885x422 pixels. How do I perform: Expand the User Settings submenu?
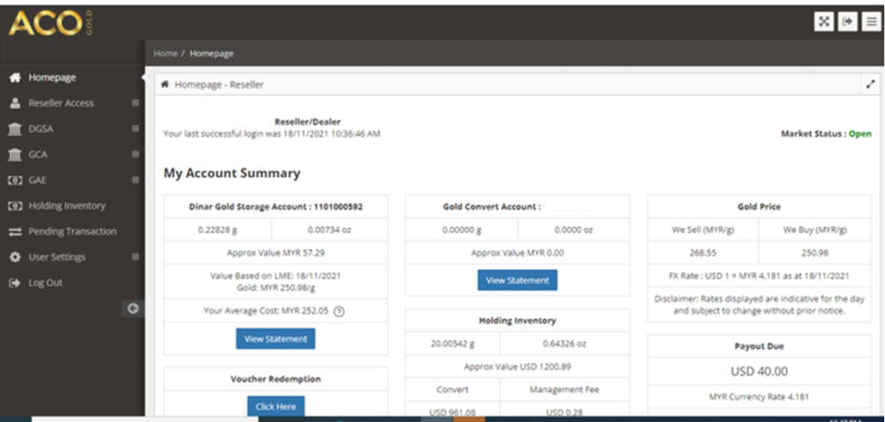[x=135, y=257]
